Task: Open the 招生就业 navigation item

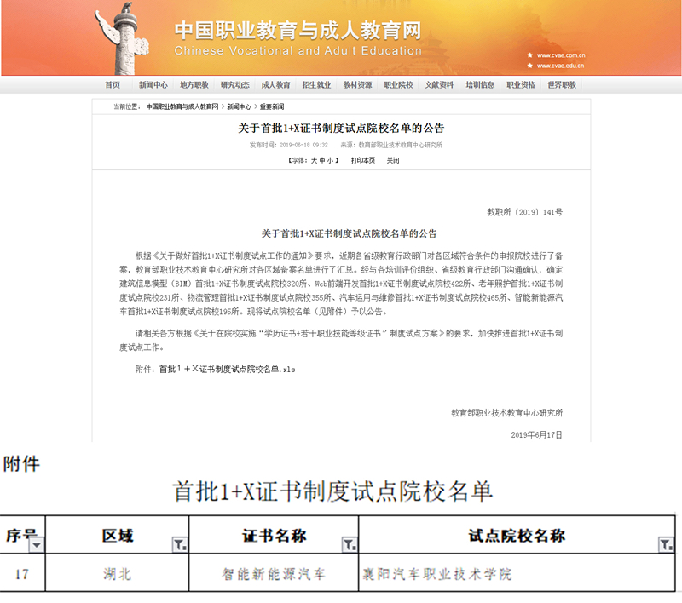Action: point(316,85)
